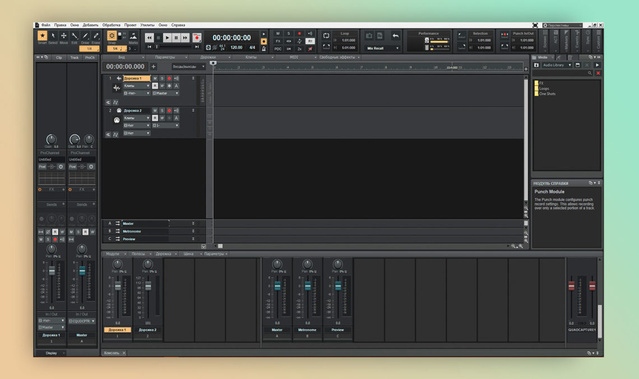Choose the Erase tool in toolbar

tap(96, 36)
